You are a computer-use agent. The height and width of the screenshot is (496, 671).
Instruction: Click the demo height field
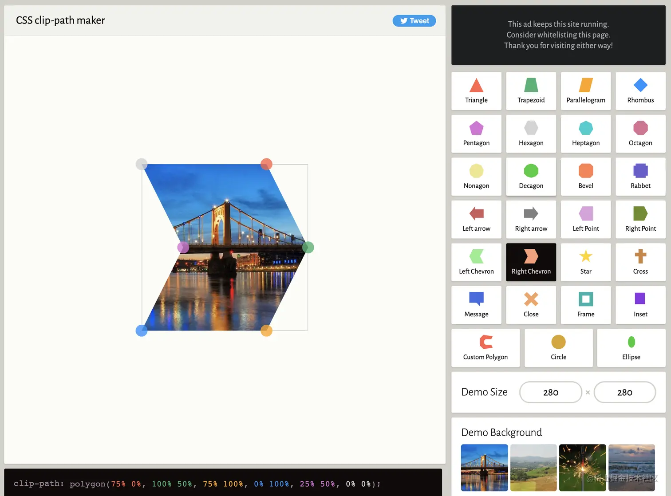coord(624,392)
